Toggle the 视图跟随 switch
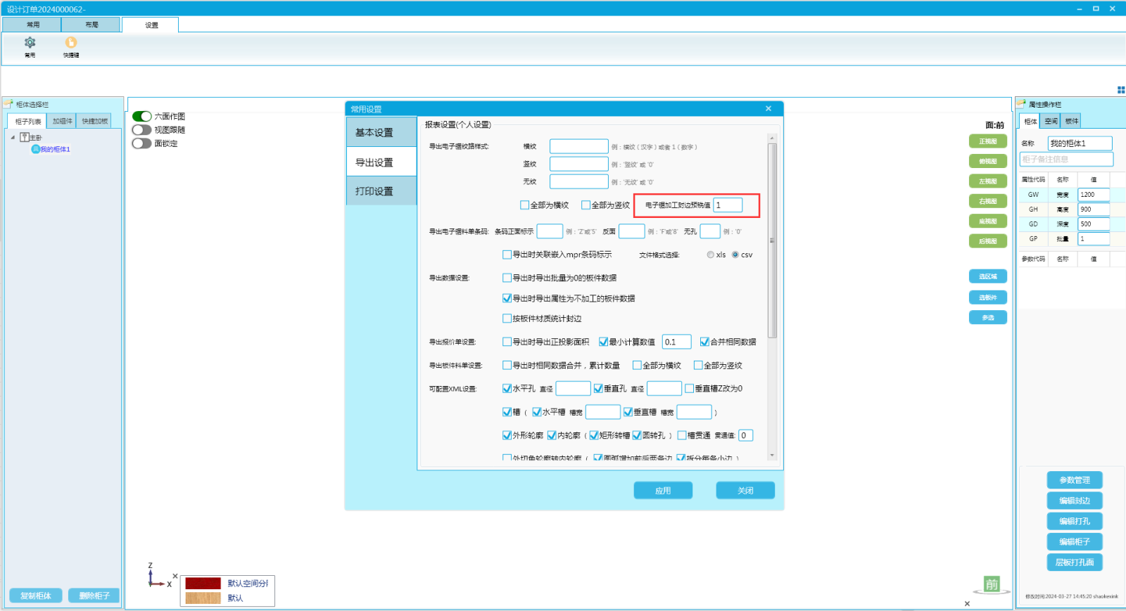This screenshot has height=611, width=1126. [x=142, y=129]
